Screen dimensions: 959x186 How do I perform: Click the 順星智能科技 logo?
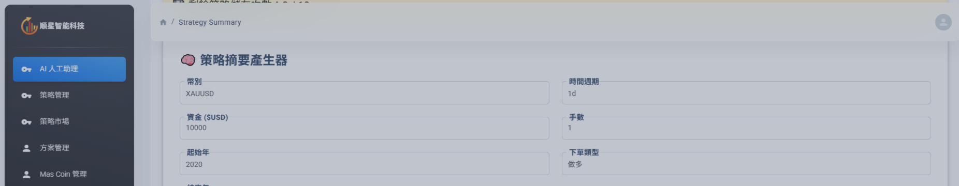point(53,26)
